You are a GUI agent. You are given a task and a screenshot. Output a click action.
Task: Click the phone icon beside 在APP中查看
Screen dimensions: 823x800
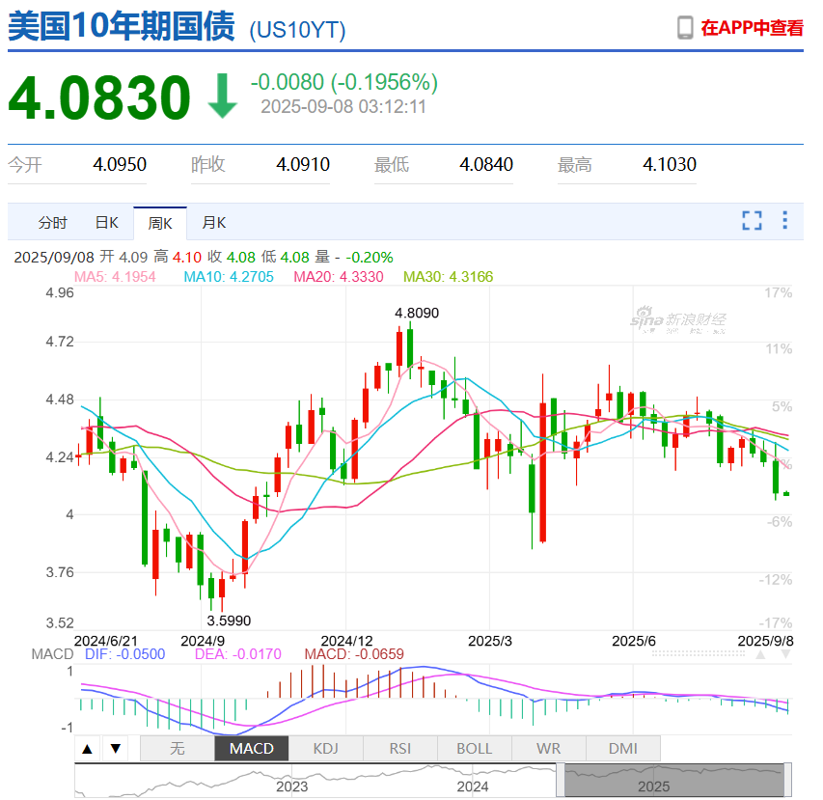pos(685,27)
